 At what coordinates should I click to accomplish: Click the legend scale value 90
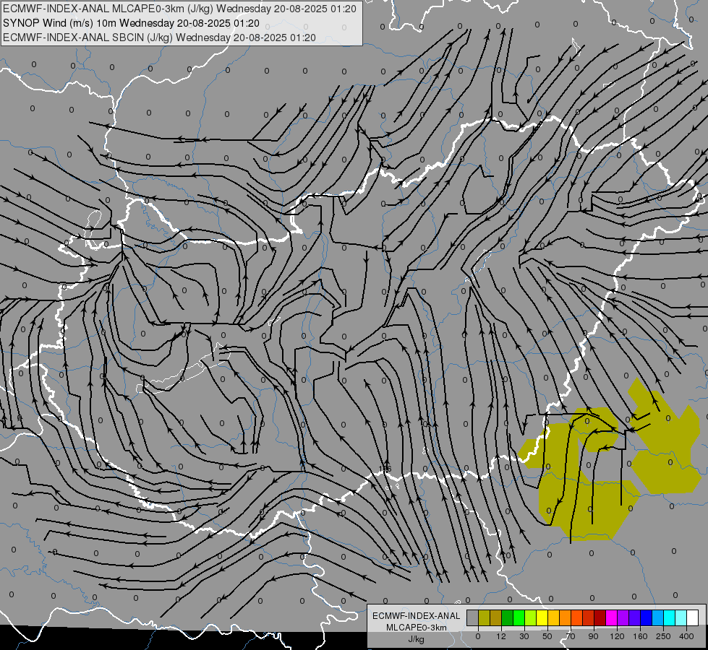coord(593,636)
